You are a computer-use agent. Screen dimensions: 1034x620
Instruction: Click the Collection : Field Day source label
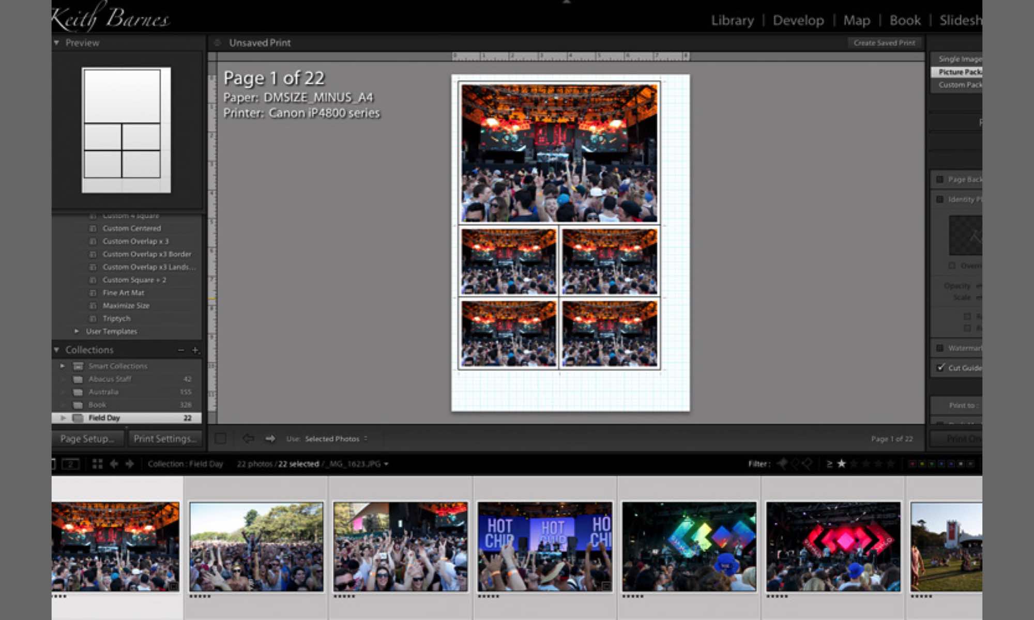coord(185,464)
